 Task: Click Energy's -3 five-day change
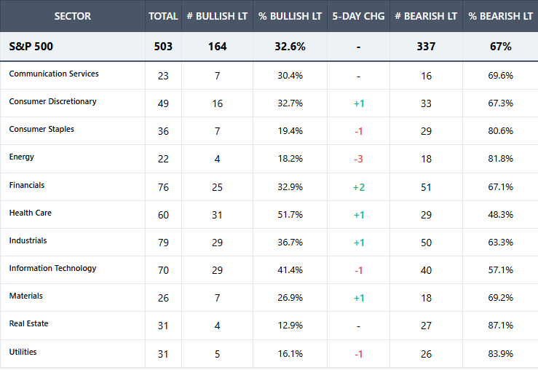[358, 159]
